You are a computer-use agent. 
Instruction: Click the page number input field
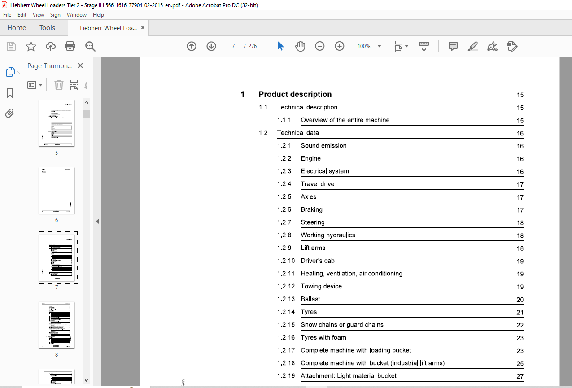pyautogui.click(x=233, y=46)
